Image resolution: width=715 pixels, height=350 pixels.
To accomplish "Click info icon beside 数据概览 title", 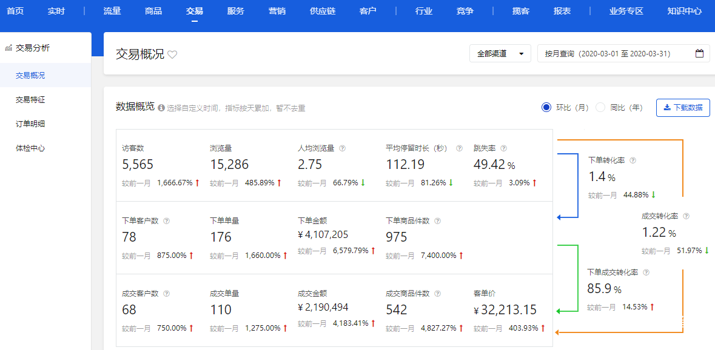I will (x=161, y=108).
